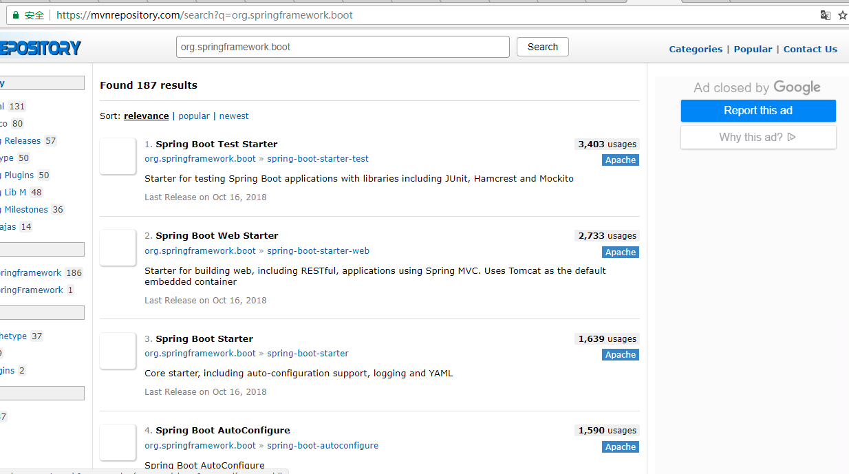Select the Core starter description text
The width and height of the screenshot is (849, 474).
coord(299,374)
